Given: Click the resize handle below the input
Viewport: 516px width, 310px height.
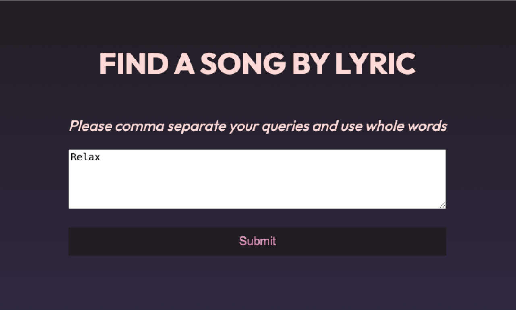Looking at the screenshot, I should (443, 206).
